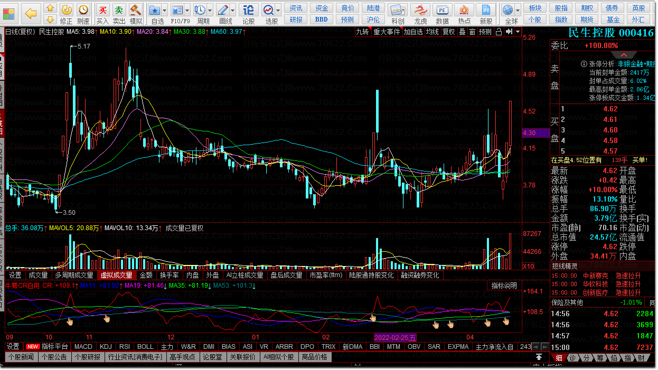Click the 买入 buy icon
Viewport: 658px width, 370px height.
tap(102, 14)
